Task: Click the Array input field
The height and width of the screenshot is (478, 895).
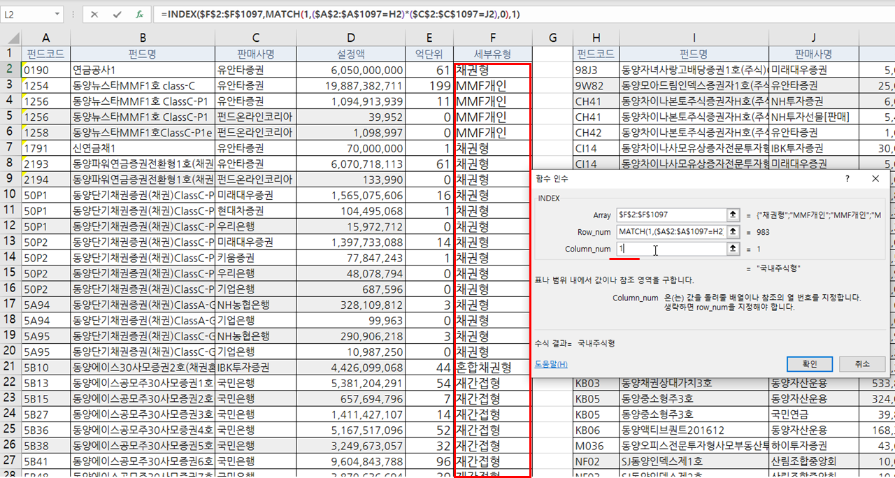Action: pyautogui.click(x=671, y=215)
